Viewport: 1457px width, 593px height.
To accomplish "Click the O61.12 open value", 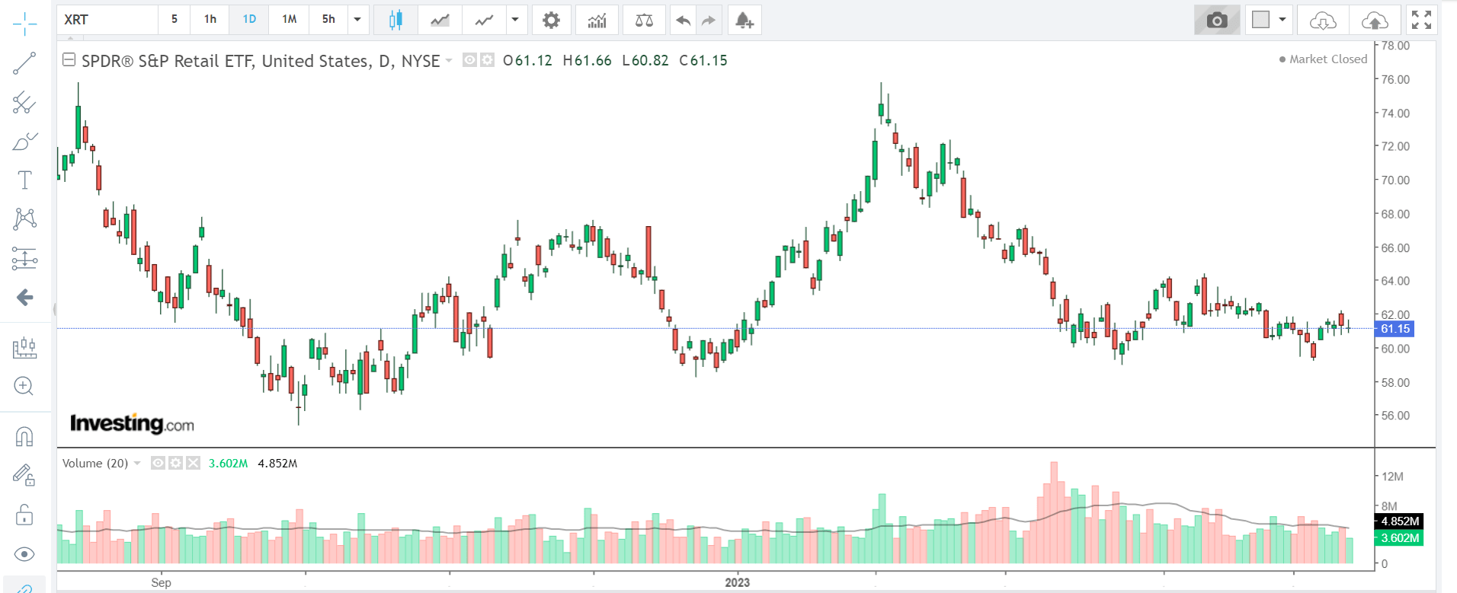I will (527, 60).
